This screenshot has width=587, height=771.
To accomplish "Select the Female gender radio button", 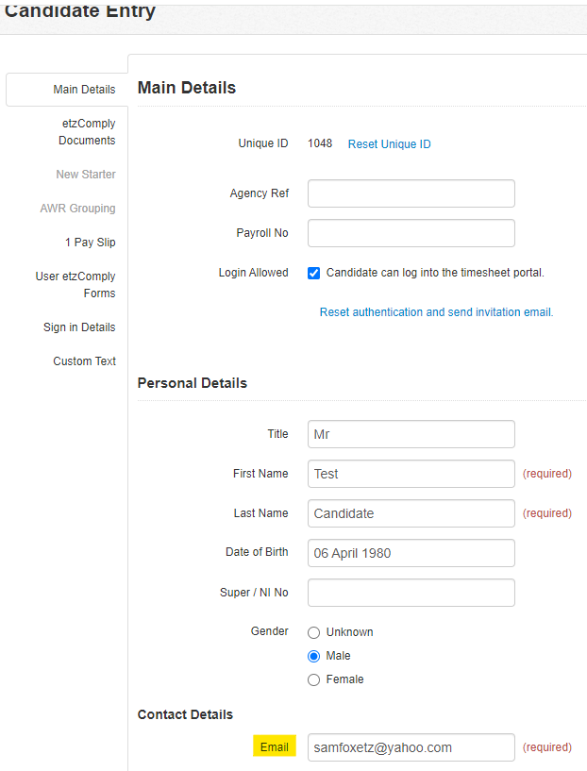I will (313, 679).
